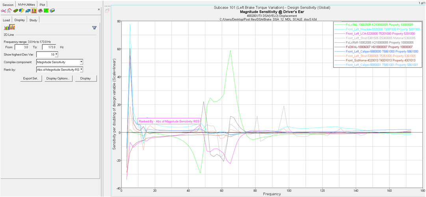The height and width of the screenshot is (197, 426).
Task: Click the From frequency input field
Action: 21,47
